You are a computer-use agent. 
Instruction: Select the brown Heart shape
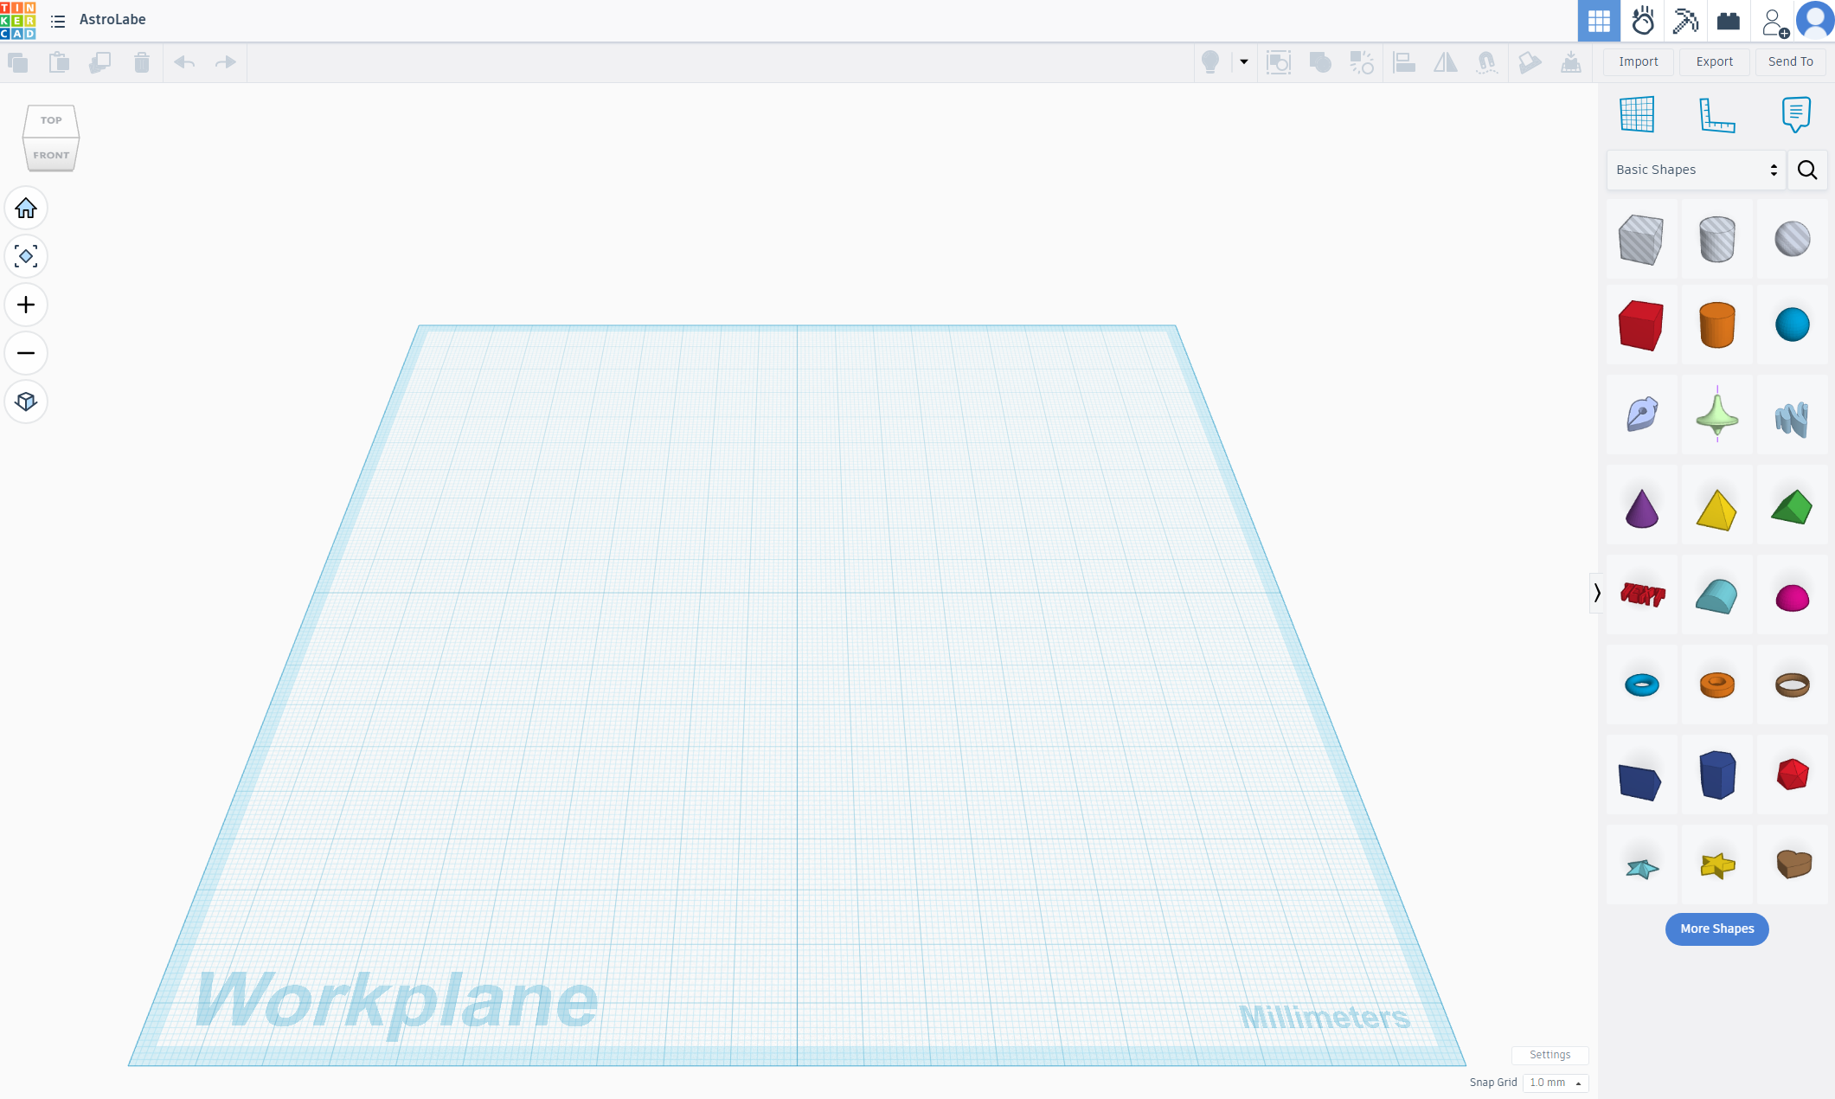(x=1794, y=864)
